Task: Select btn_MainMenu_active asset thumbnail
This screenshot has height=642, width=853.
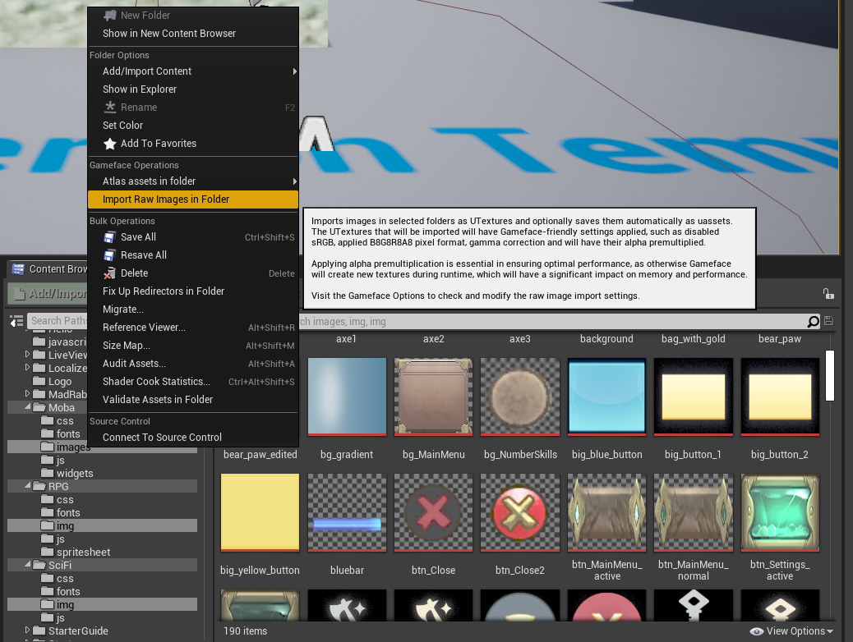Action: pos(606,512)
